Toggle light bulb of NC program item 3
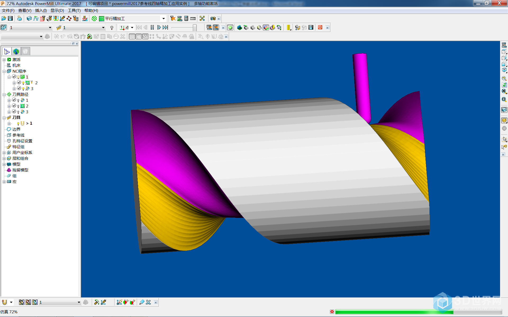The height and width of the screenshot is (317, 508). (23, 89)
